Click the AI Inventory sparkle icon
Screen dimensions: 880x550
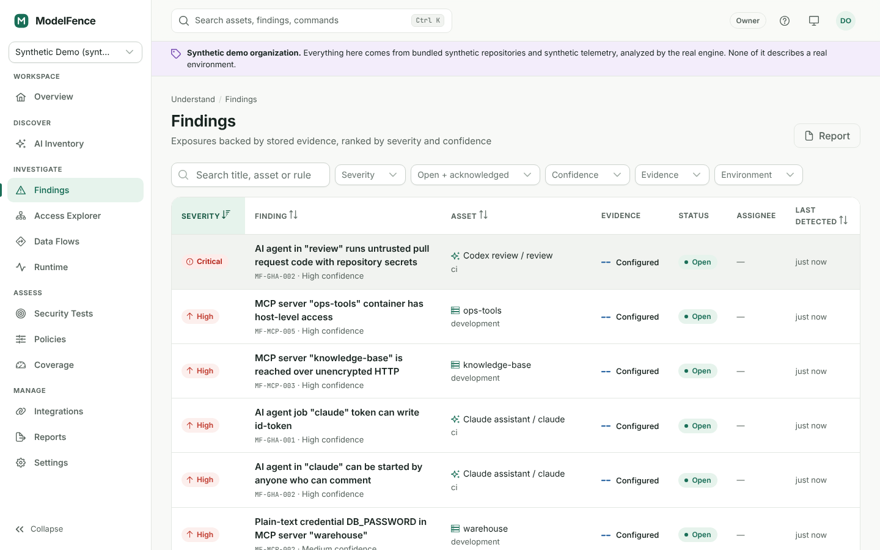coord(21,144)
